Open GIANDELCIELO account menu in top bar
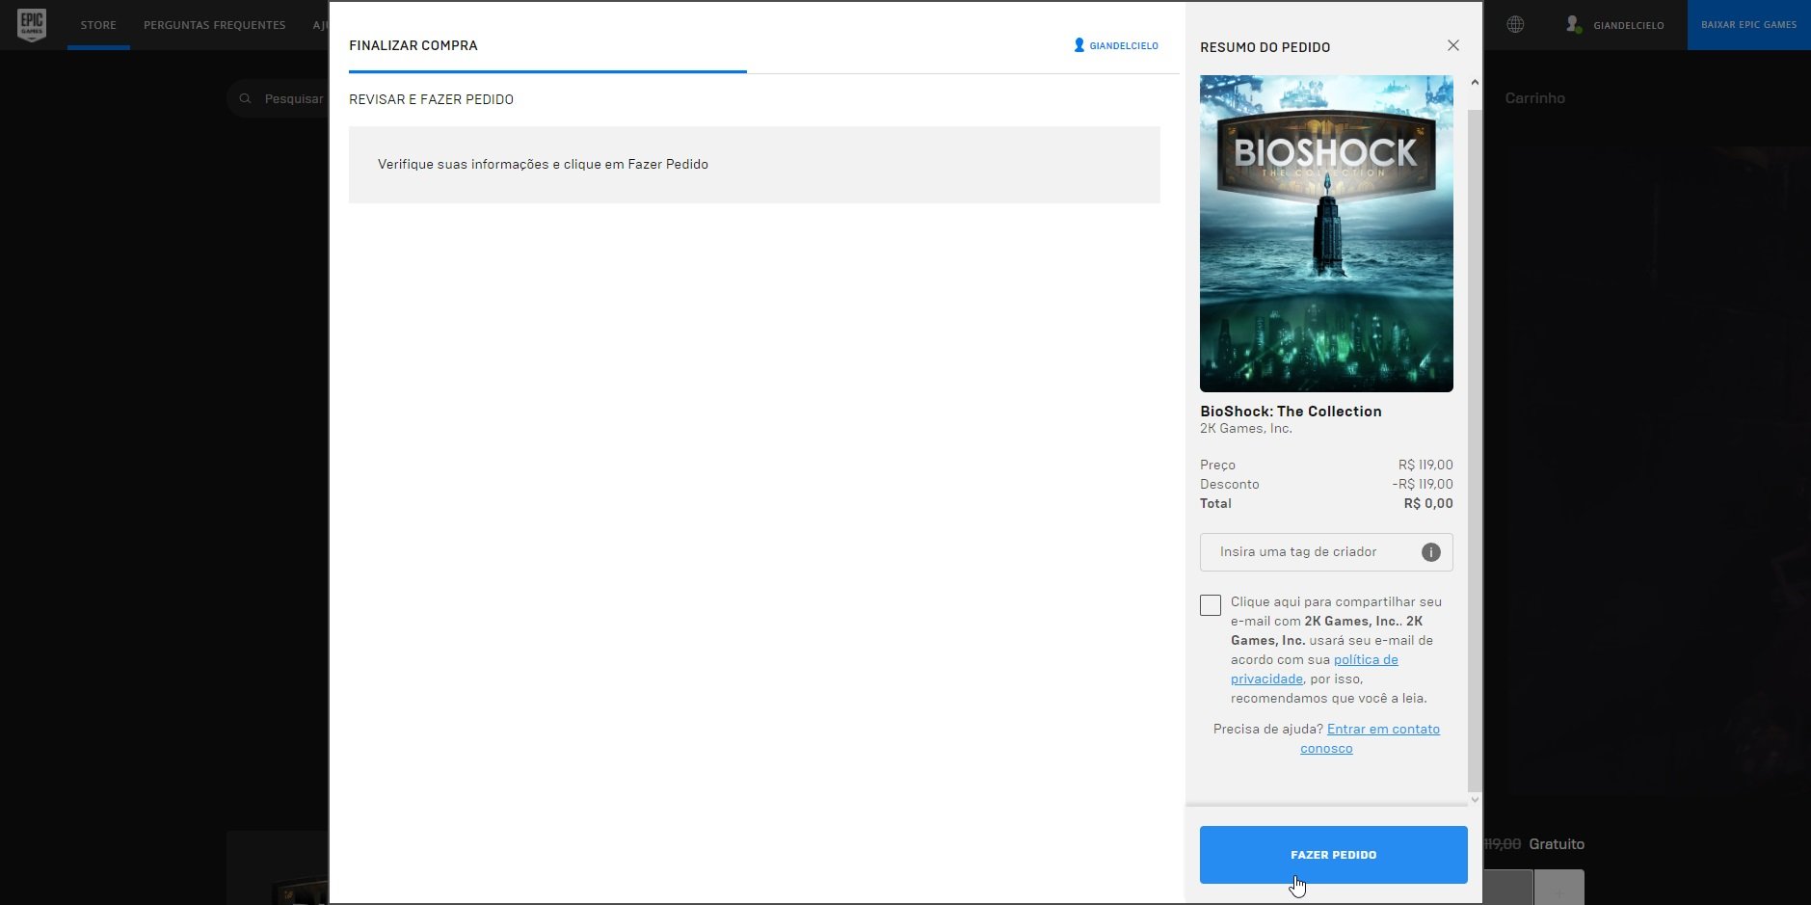This screenshot has width=1811, height=905. click(1628, 25)
